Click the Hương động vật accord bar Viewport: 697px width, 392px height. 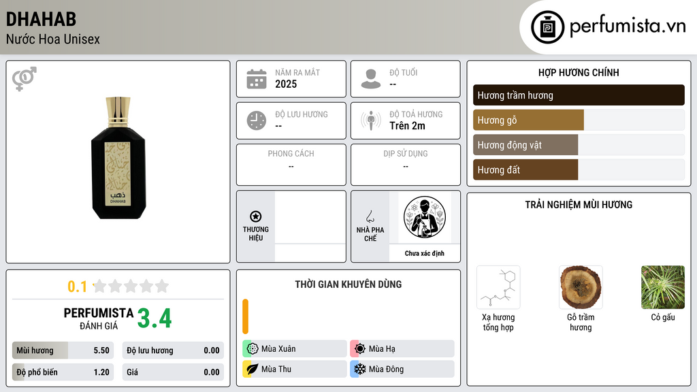(x=579, y=145)
